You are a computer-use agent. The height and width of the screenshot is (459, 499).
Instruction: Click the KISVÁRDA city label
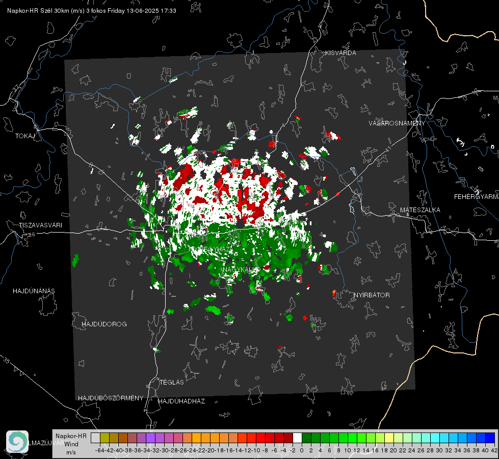coord(340,53)
